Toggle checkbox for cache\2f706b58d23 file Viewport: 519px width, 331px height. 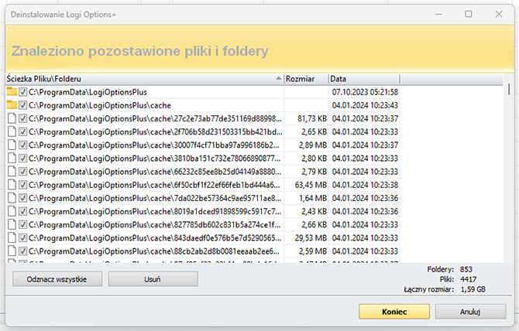point(22,131)
